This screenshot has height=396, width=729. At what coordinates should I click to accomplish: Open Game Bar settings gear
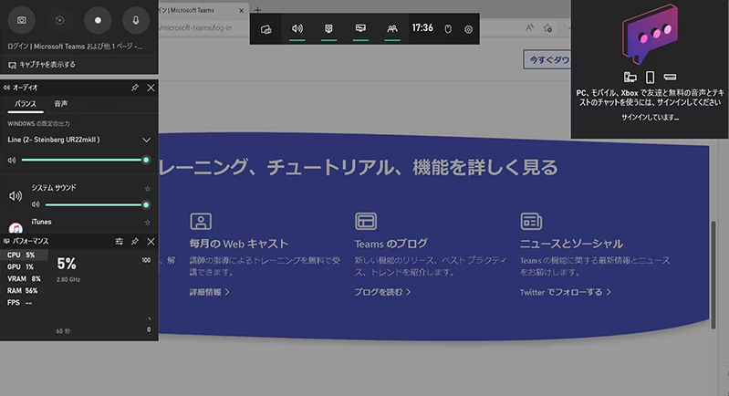[468, 29]
